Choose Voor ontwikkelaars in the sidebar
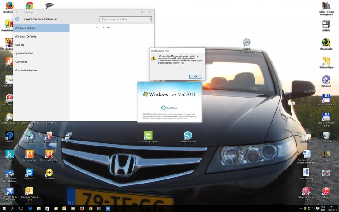This screenshot has height=212, width=339. coord(26,70)
